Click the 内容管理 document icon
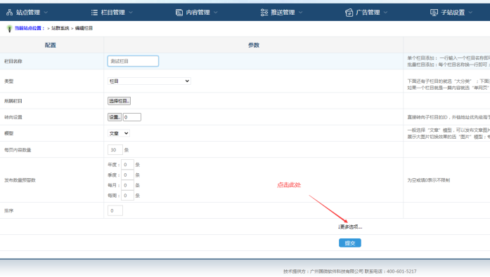Image resolution: width=490 pixels, height=277 pixels. 179,13
